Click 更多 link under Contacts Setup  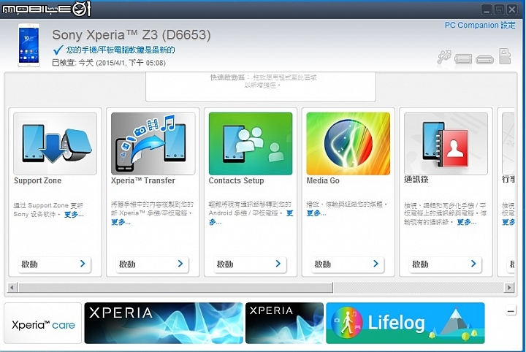[289, 213]
